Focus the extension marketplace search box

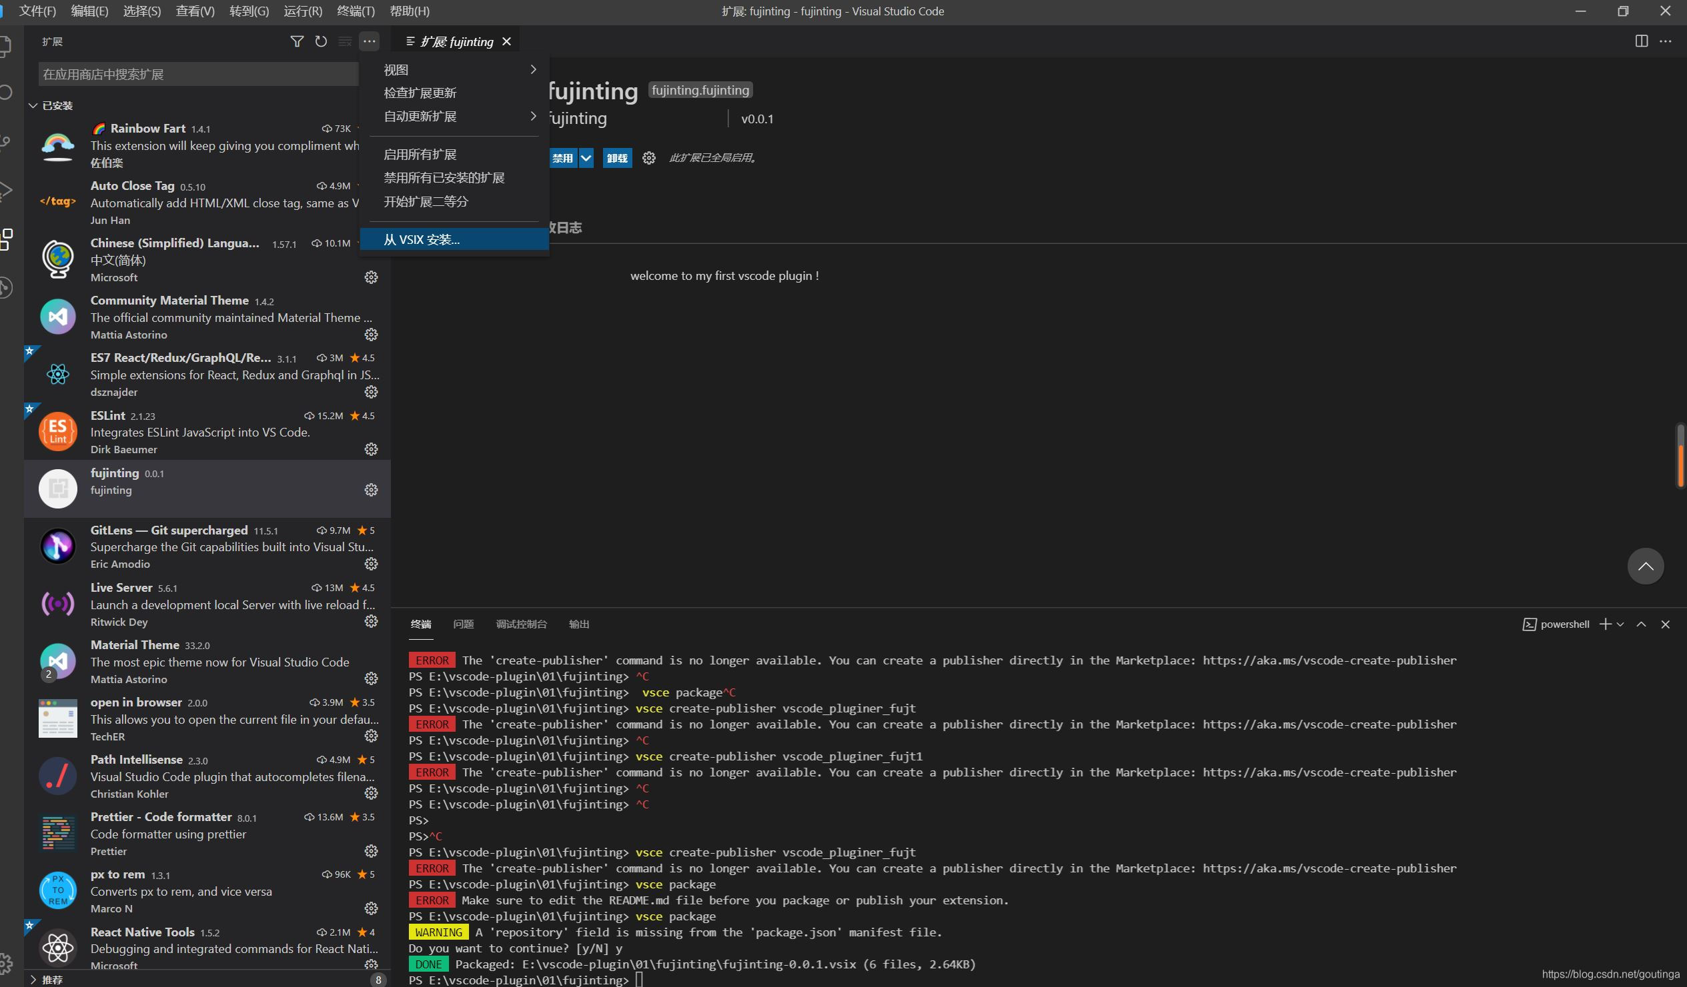pos(198,74)
